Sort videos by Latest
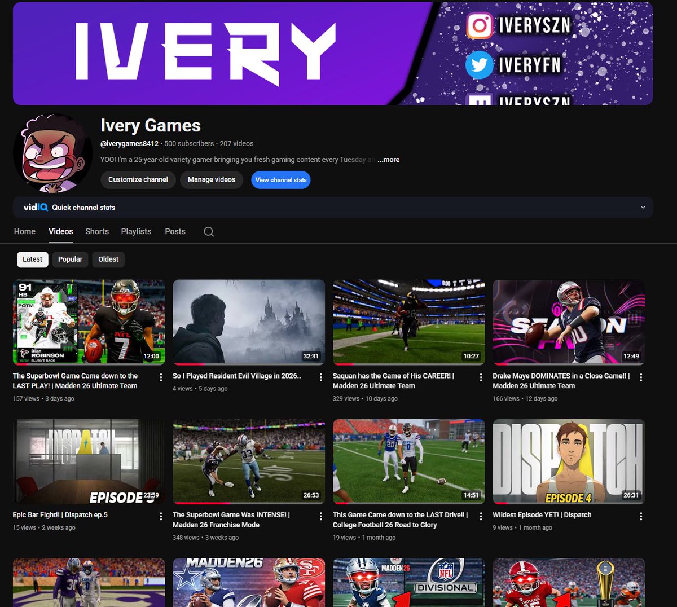The image size is (677, 607). click(32, 259)
